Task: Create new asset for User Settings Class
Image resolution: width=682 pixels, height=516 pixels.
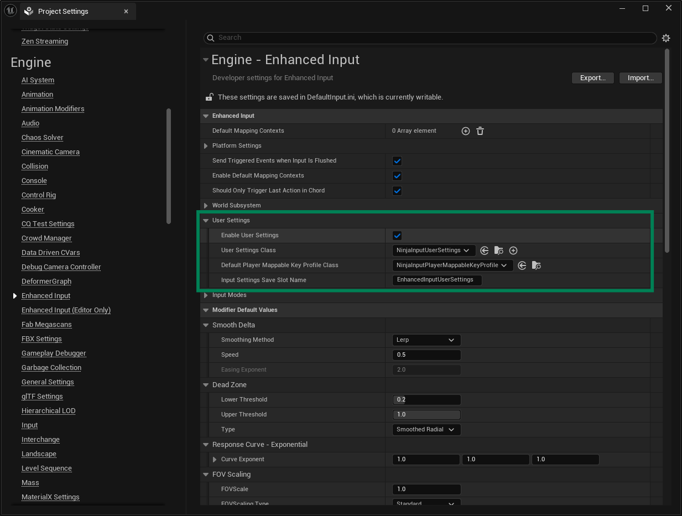Action: (x=513, y=250)
